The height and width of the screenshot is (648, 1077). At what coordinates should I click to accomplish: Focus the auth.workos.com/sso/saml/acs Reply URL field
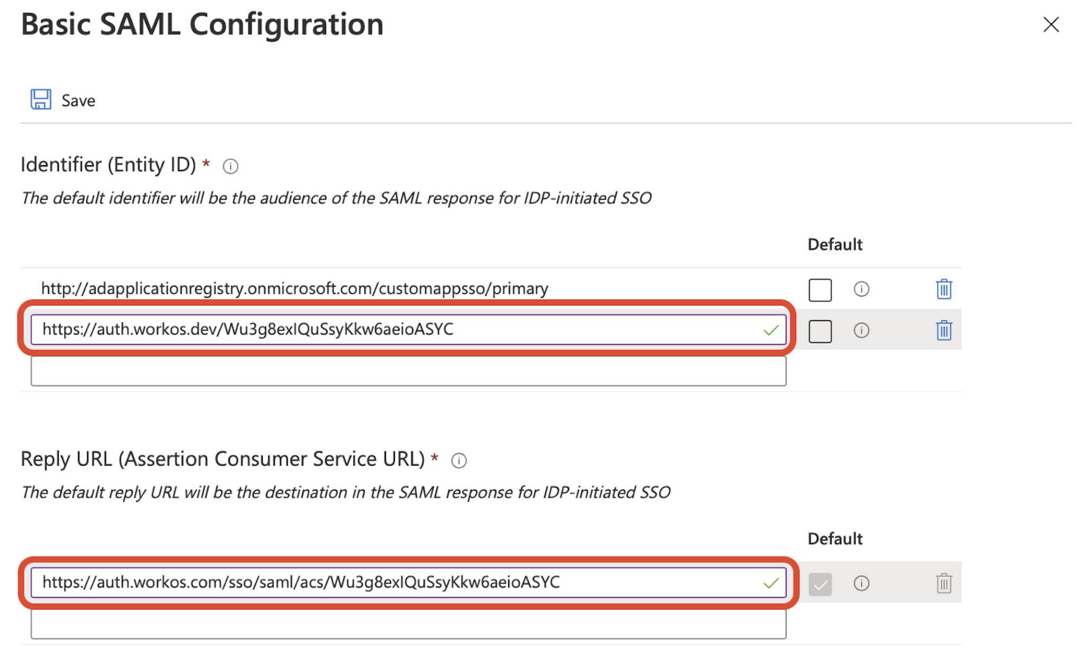tap(408, 582)
